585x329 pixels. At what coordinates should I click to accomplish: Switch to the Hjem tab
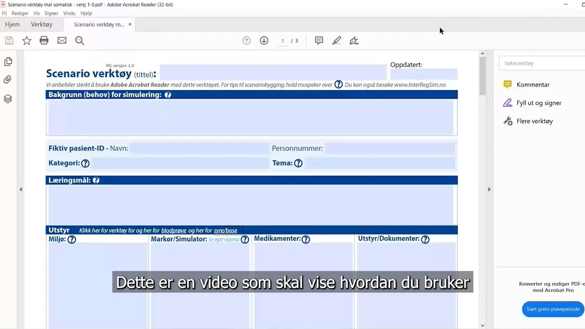(x=12, y=24)
